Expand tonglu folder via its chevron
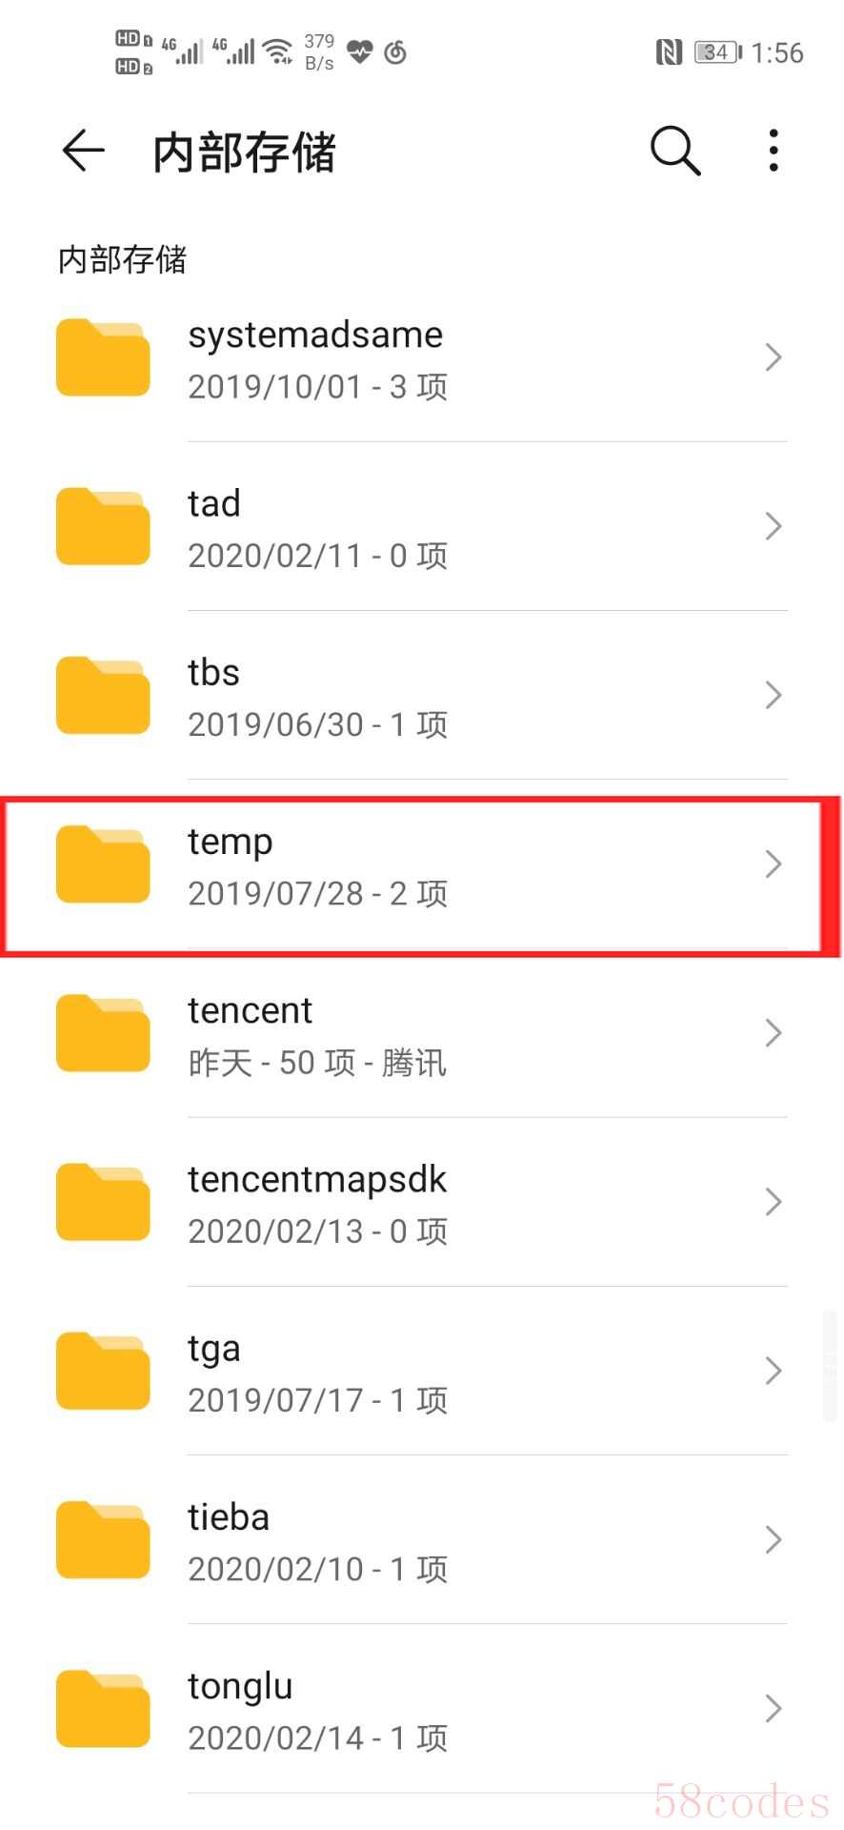844x1830 pixels. click(x=774, y=1708)
